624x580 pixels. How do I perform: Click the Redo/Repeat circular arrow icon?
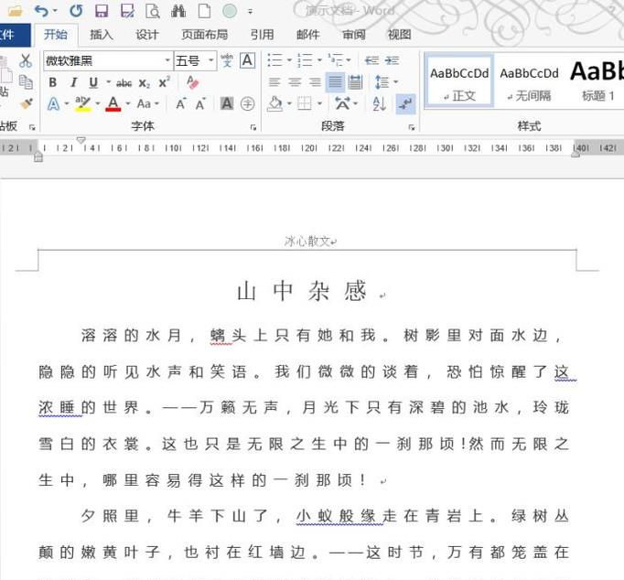(x=76, y=11)
